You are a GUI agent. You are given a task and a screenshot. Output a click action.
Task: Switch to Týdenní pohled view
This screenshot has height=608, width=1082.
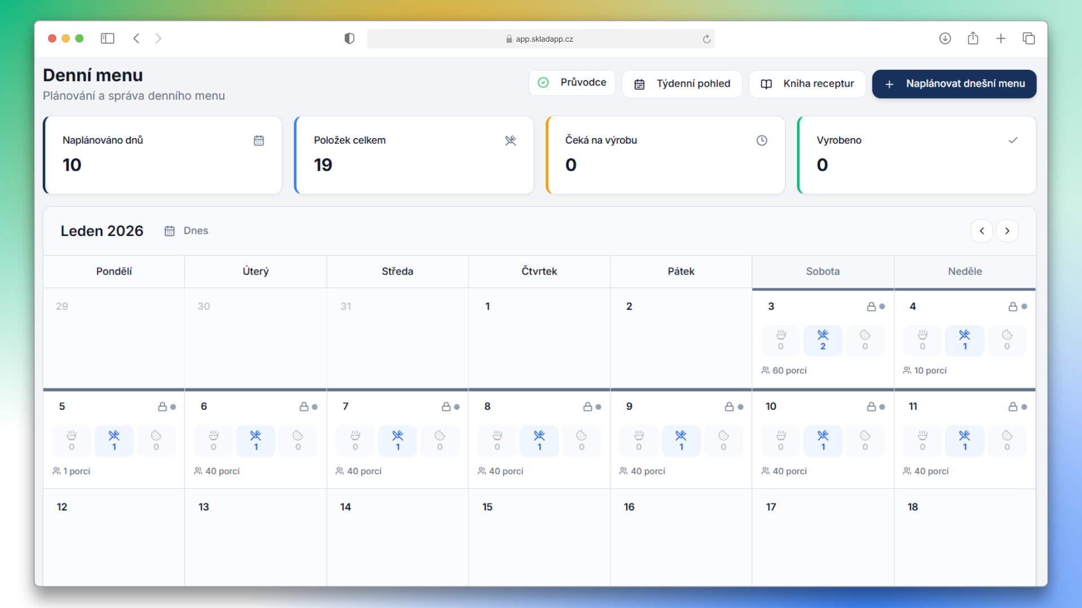point(682,84)
